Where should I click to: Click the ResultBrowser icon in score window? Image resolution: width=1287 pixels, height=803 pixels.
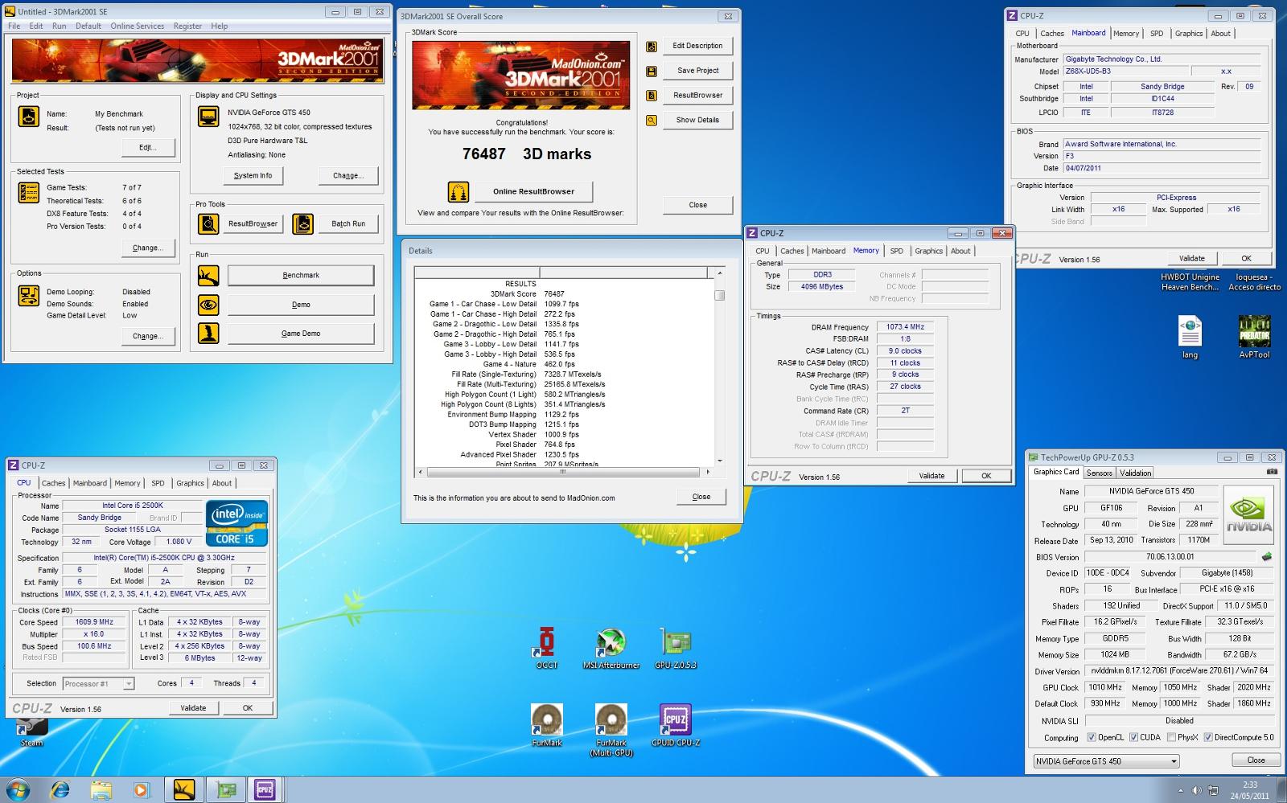tap(652, 96)
